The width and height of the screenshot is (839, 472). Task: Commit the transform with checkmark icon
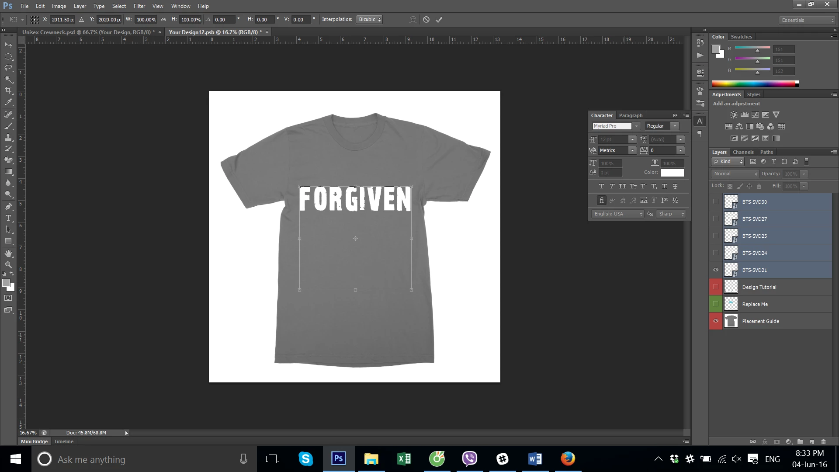pos(439,20)
